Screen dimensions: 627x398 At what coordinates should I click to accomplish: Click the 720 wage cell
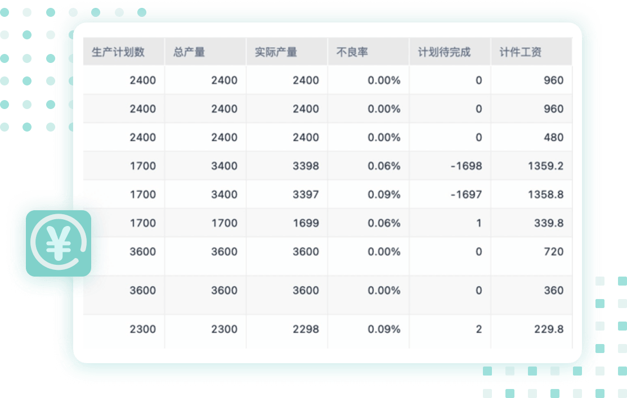(x=531, y=256)
